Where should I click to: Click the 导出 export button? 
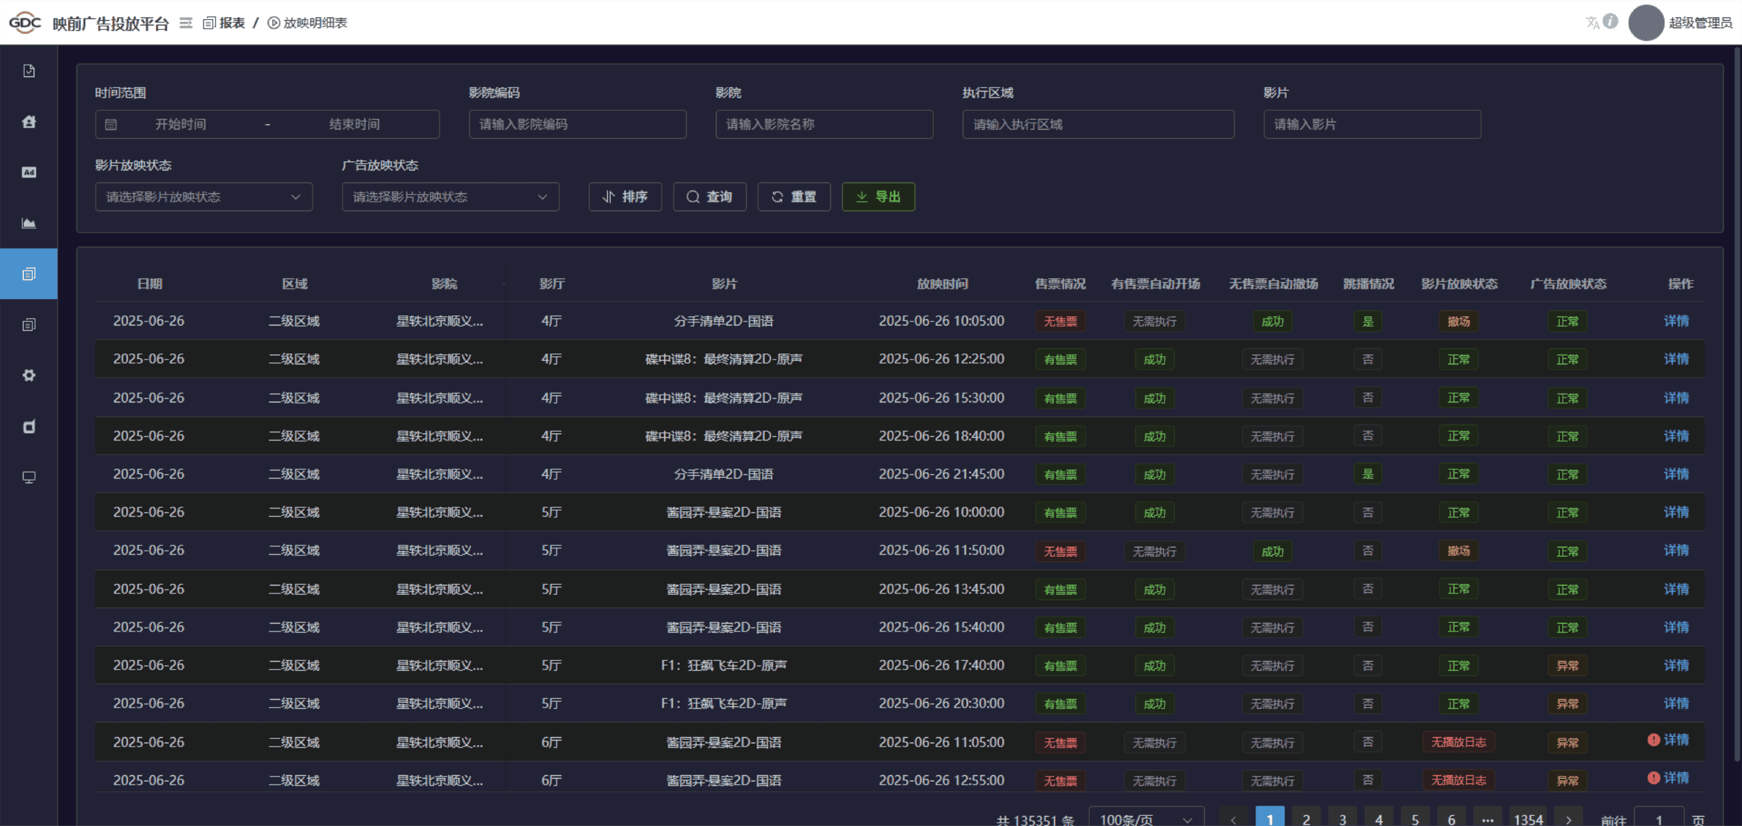878,197
